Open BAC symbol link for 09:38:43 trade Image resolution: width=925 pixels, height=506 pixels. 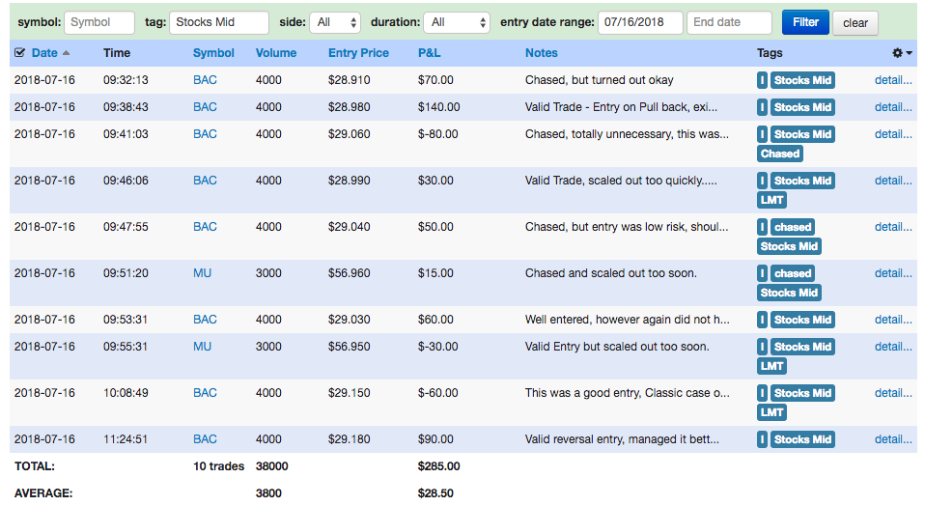coord(205,107)
